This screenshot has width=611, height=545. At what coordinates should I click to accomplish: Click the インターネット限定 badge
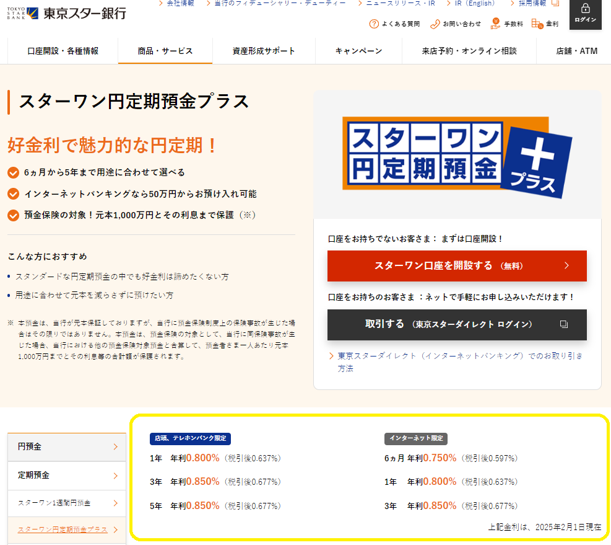416,438
